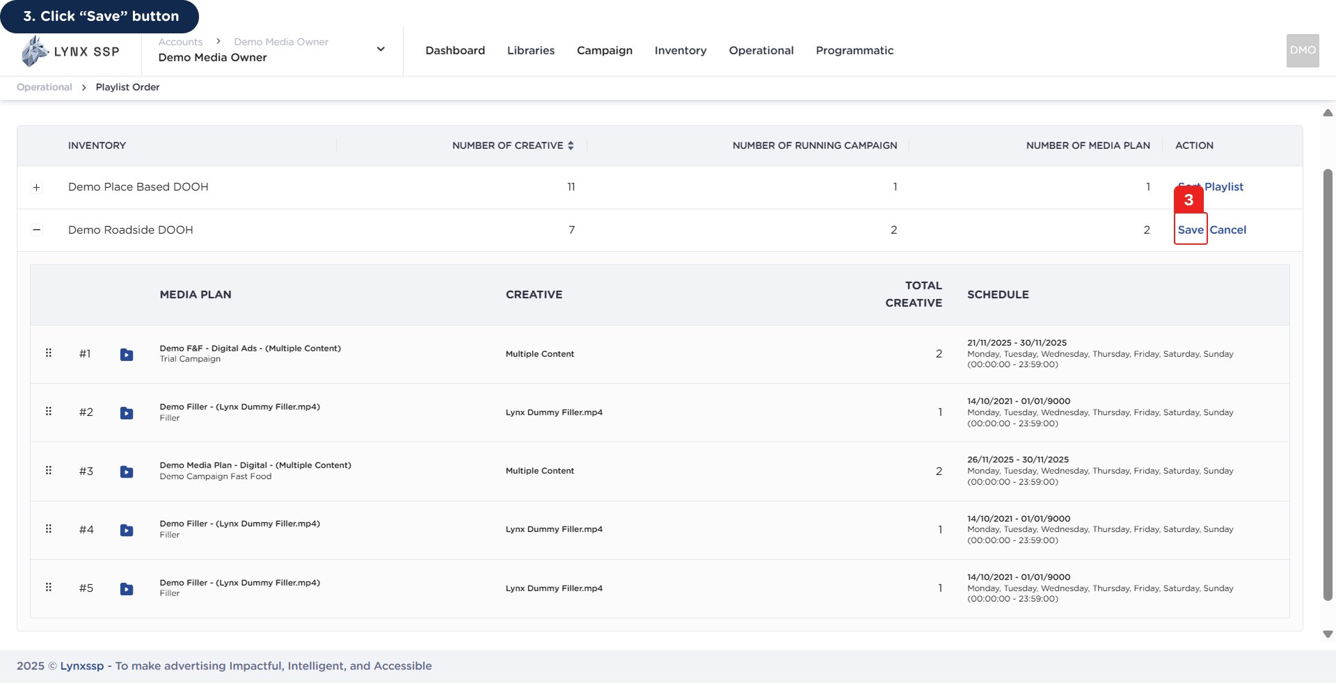Click the drag handle for row #4
The width and height of the screenshot is (1336, 685).
[x=49, y=529]
